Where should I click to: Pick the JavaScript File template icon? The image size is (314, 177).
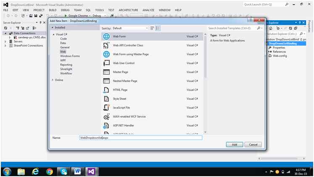(x=106, y=107)
